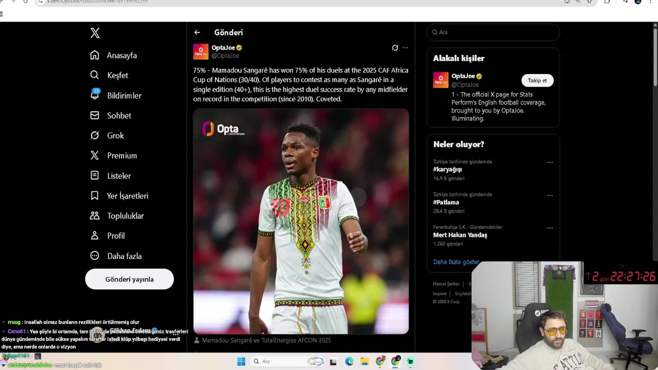Viewport: 658px width, 370px height.
Task: Click Mamadou Sangaré ve TotalEnergies AFCON tag
Action: point(266,340)
